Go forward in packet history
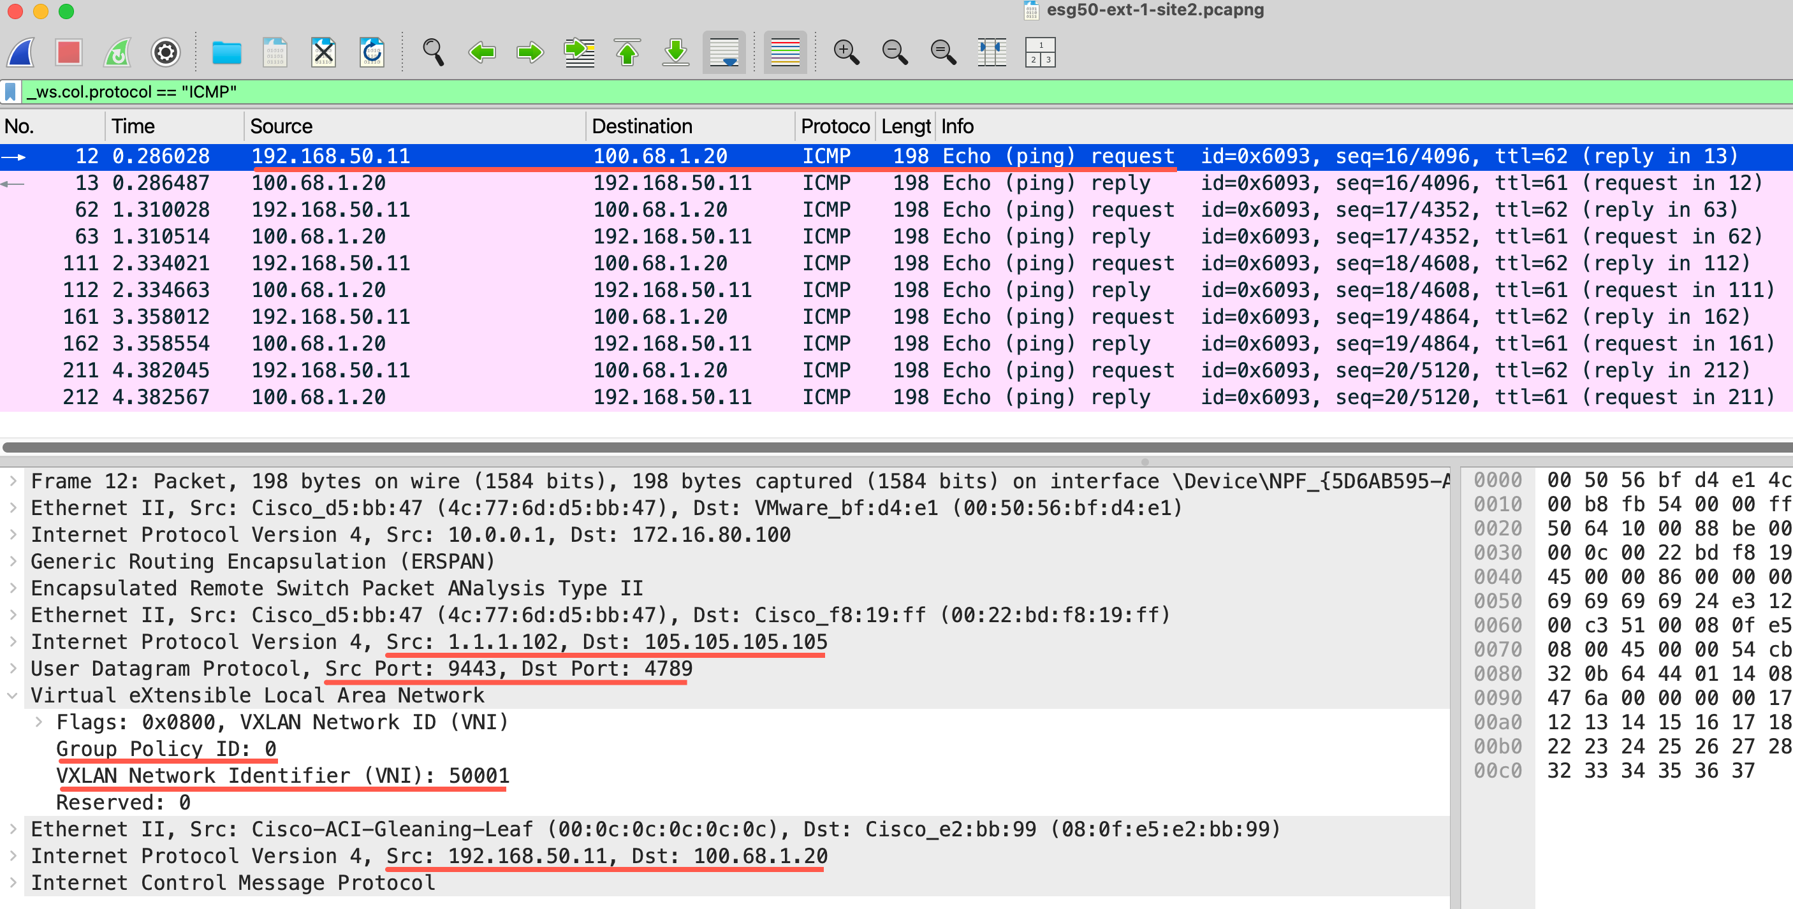Screen dimensions: 1793x909 [x=530, y=52]
